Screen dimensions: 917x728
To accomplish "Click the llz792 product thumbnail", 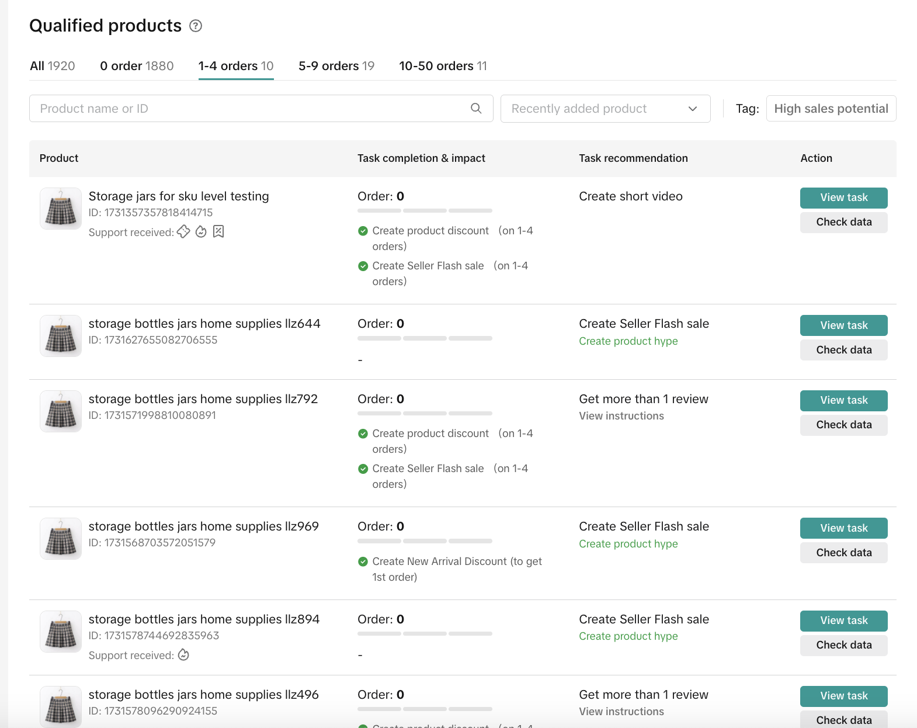I will click(x=61, y=411).
